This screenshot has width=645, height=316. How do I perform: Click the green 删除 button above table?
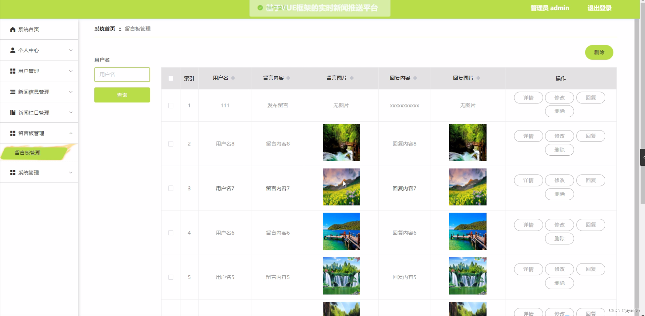(599, 52)
